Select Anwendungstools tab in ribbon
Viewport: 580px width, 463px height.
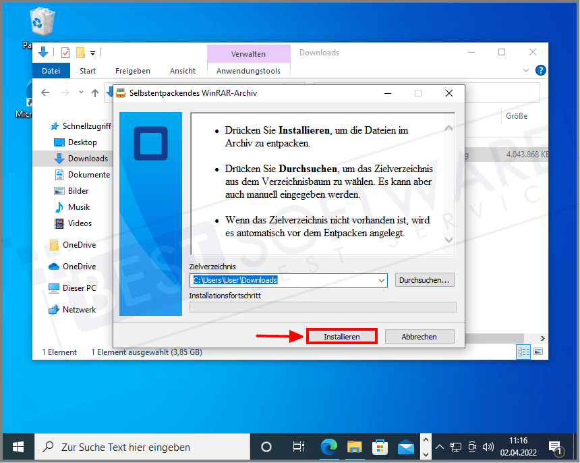(248, 71)
